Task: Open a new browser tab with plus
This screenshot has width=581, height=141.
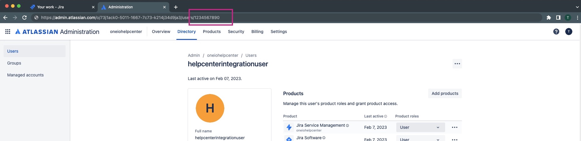Action: click(176, 7)
